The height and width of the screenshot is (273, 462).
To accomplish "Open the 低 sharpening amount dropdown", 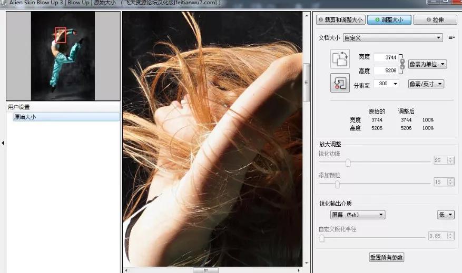I will click(x=446, y=215).
